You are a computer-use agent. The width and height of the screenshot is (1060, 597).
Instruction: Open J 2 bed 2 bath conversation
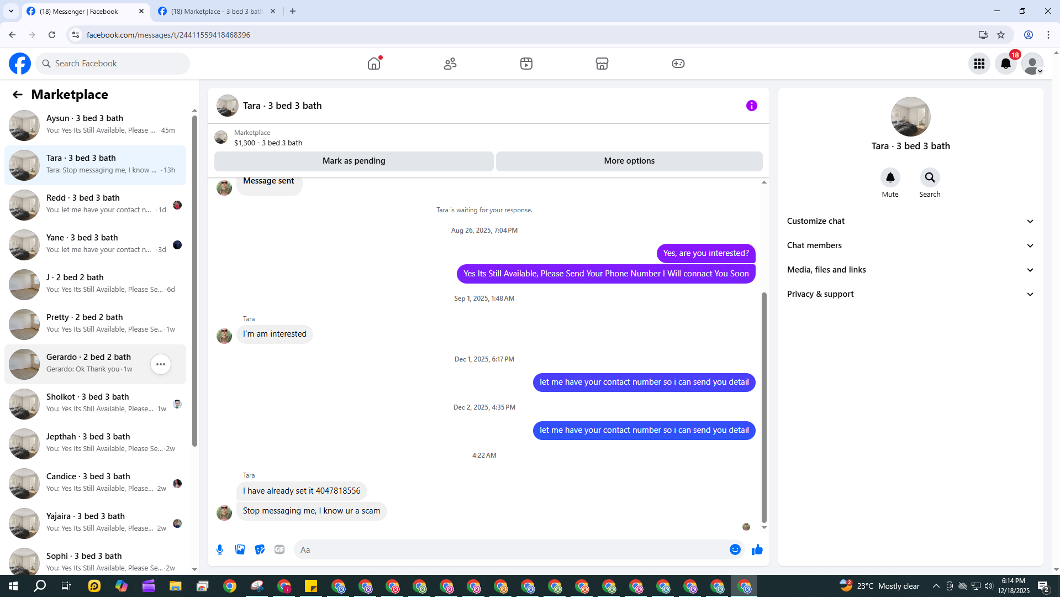[x=95, y=284]
